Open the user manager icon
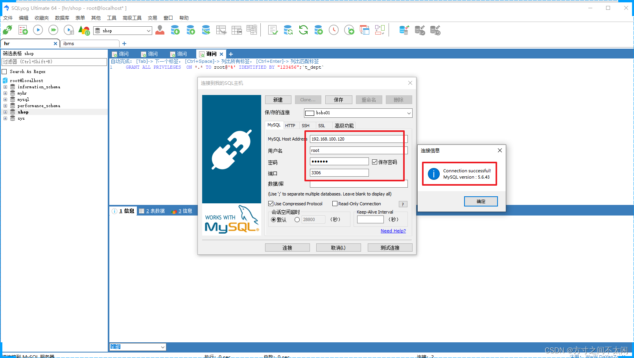Viewport: 634px width, 358px height. [x=160, y=30]
